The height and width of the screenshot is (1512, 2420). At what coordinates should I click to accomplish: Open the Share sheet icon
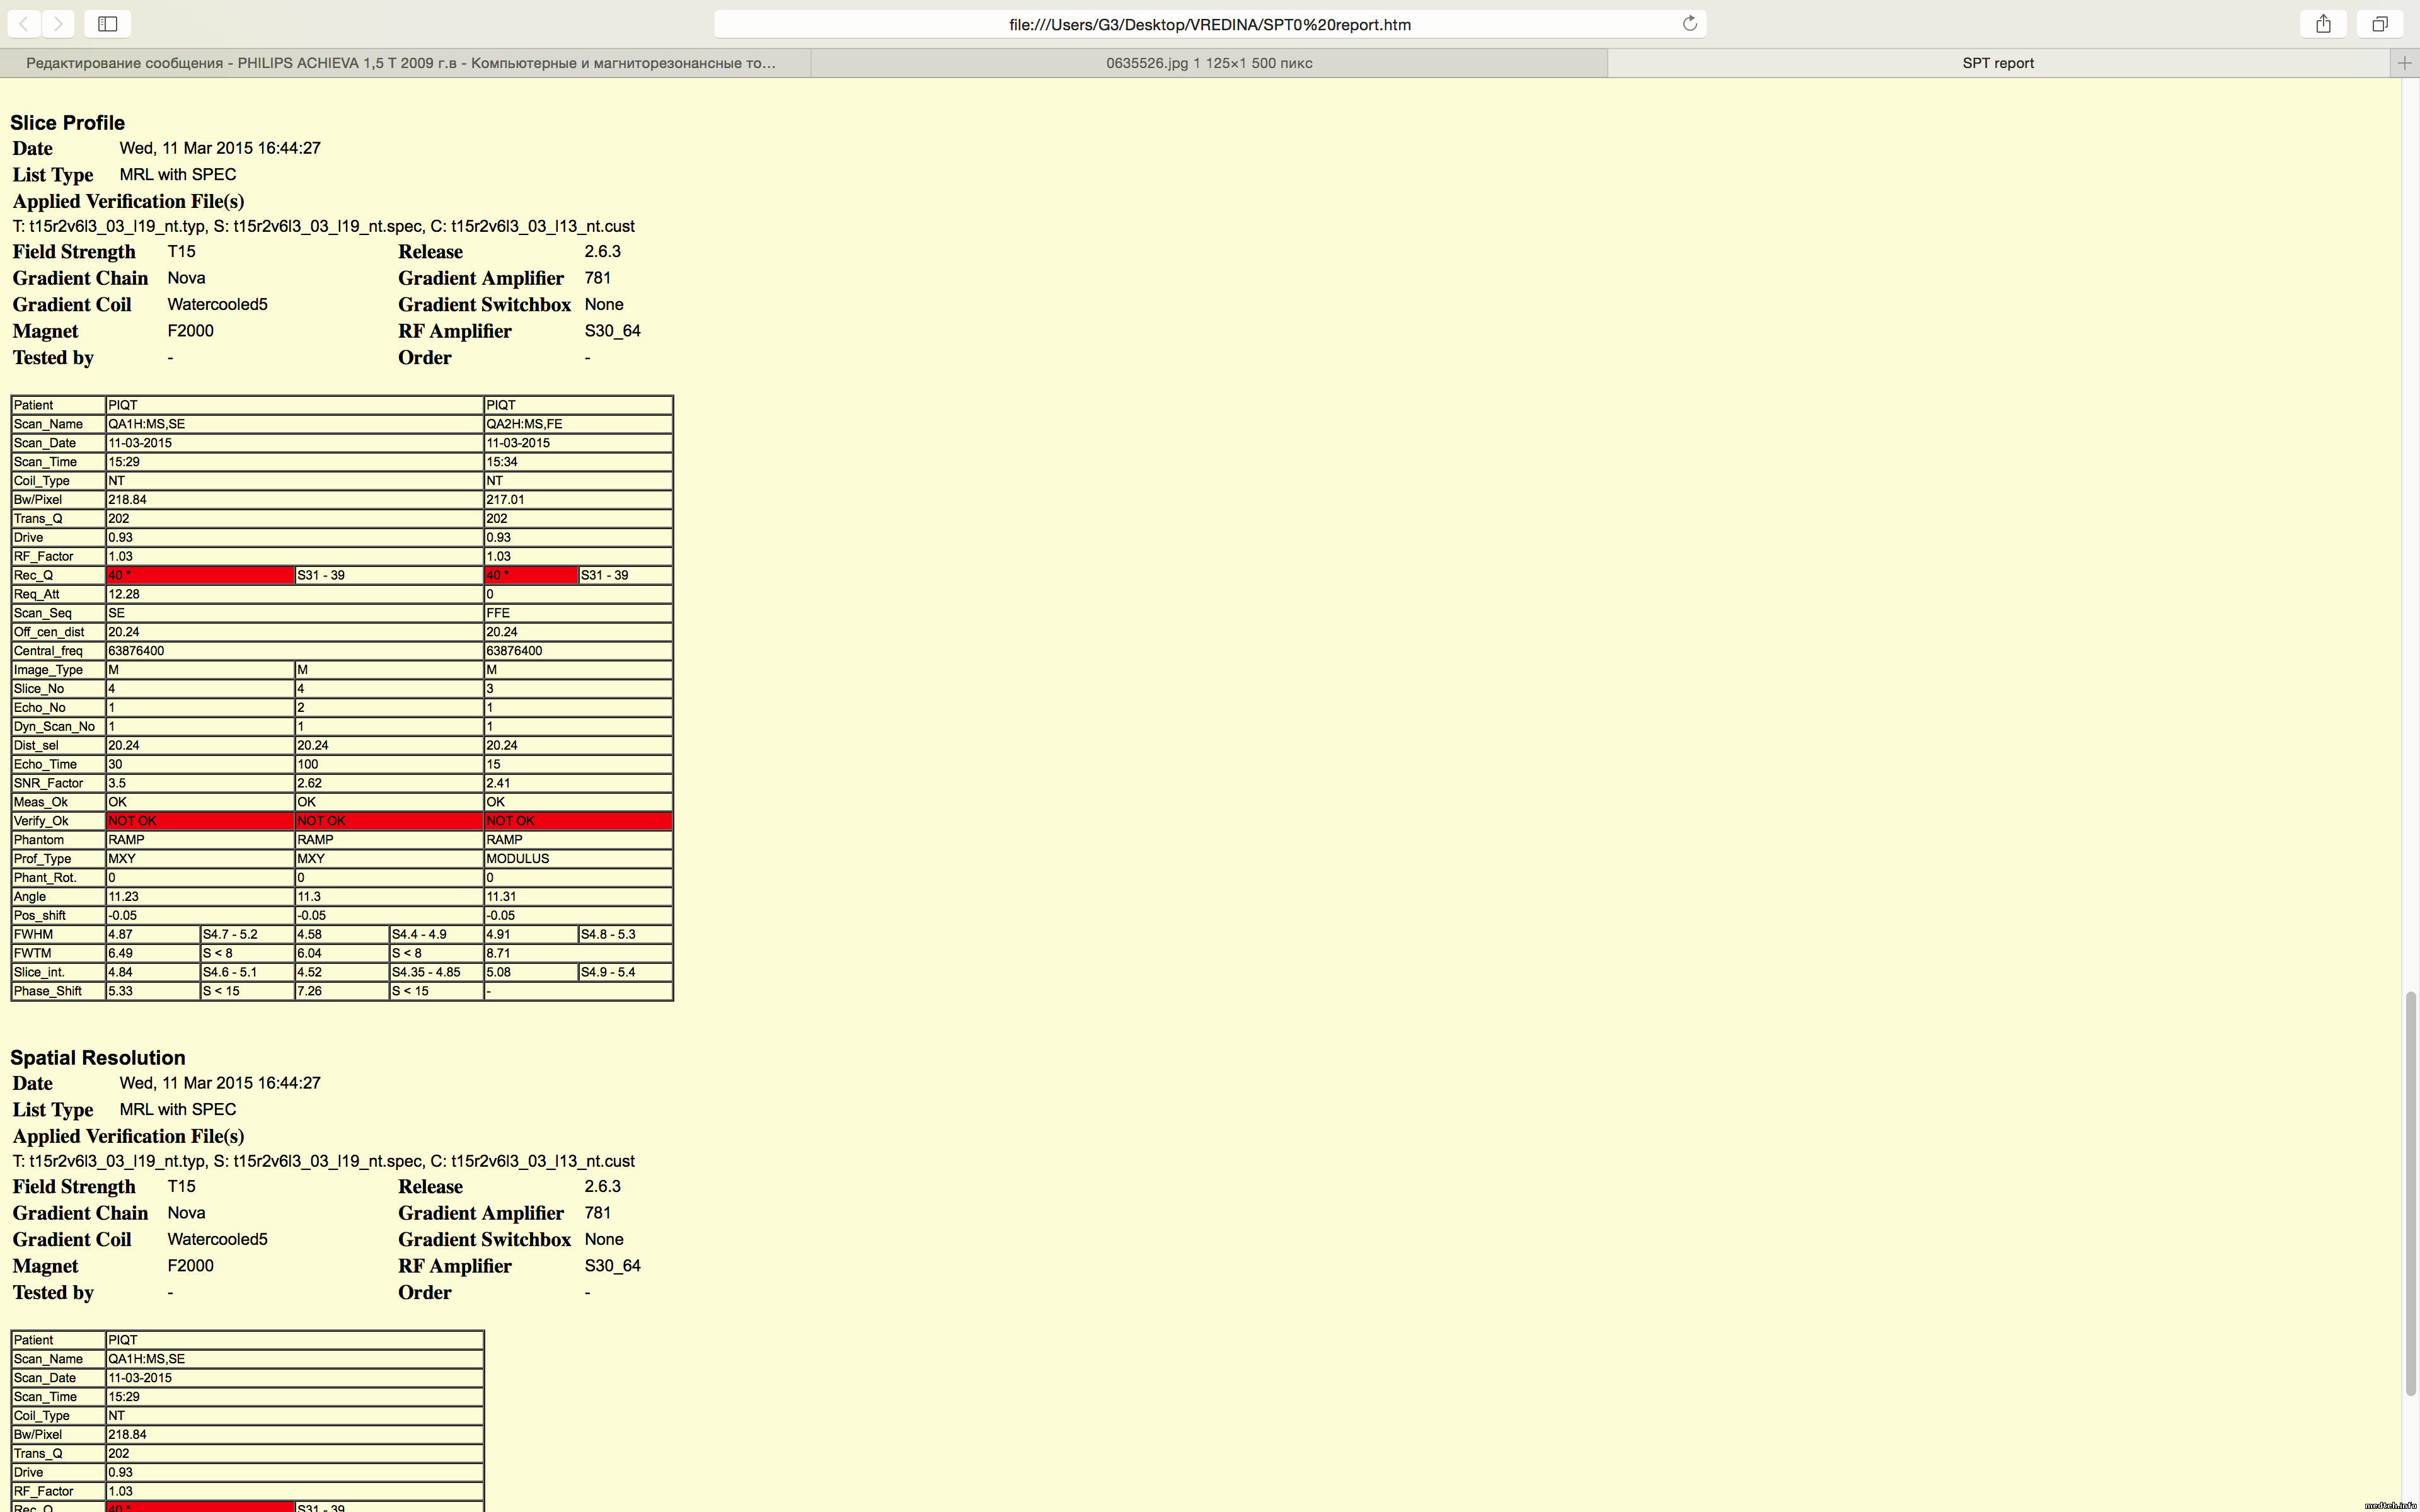[x=2323, y=23]
